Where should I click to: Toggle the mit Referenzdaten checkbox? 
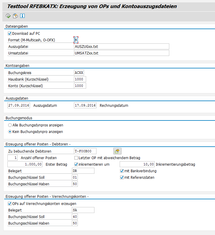click(122, 178)
